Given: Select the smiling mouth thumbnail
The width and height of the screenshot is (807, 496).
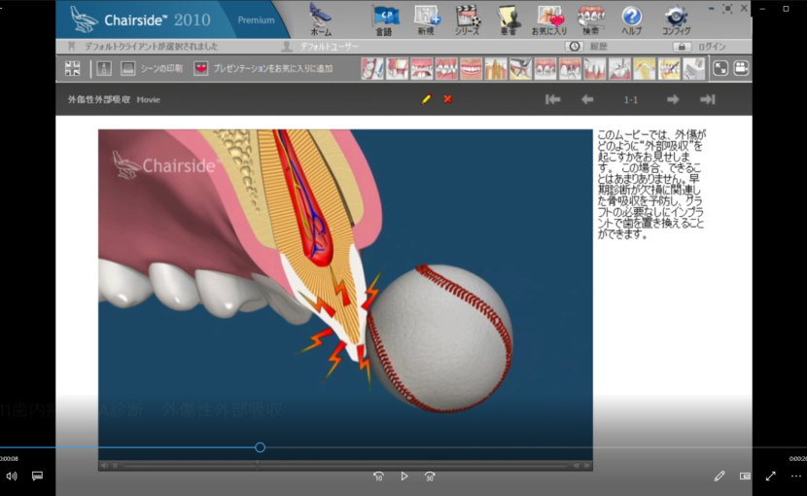Looking at the screenshot, I should coord(471,68).
